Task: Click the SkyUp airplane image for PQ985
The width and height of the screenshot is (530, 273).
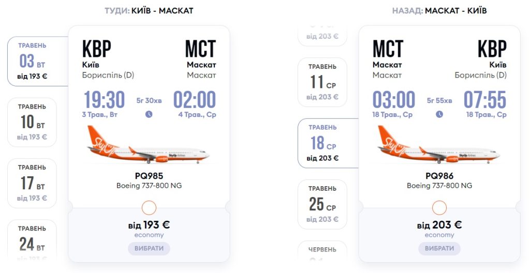Action: 149,145
